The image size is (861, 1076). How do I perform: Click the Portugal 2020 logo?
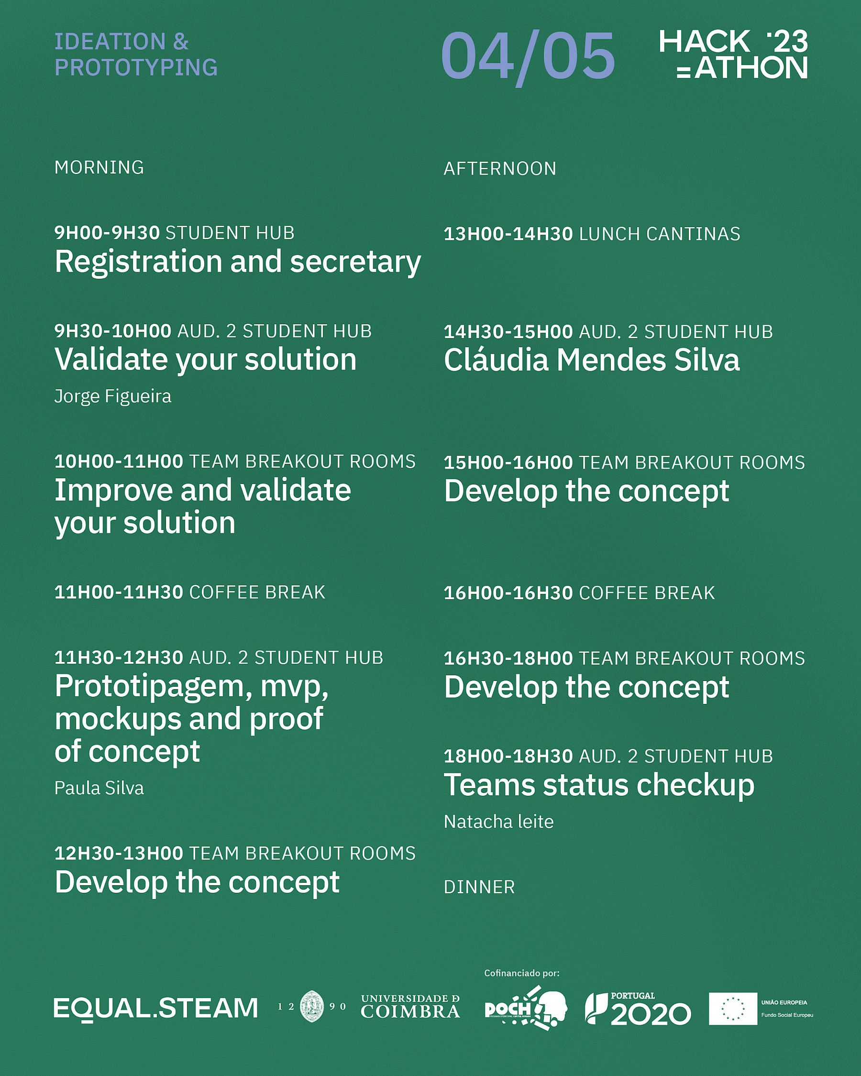[638, 1009]
